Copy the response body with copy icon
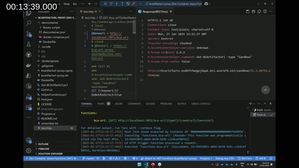Screen dimensions: 299x168 pyautogui.click(x=259, y=12)
